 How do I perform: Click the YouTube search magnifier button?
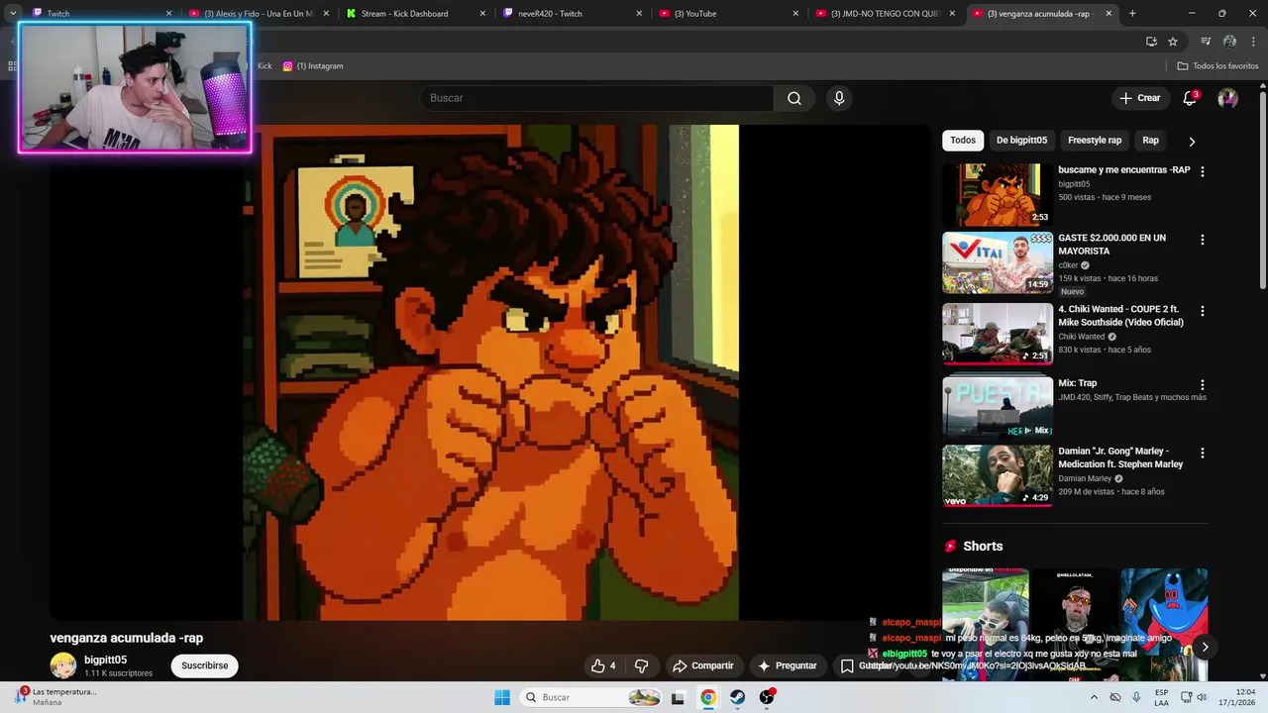point(794,98)
